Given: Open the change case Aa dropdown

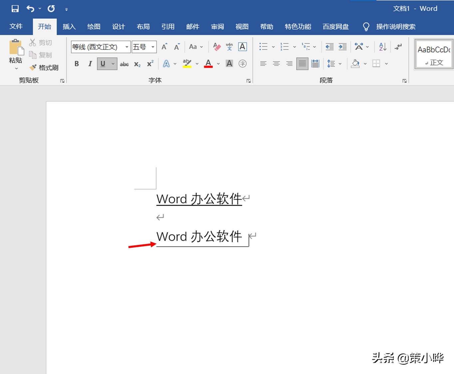Looking at the screenshot, I should pos(196,47).
